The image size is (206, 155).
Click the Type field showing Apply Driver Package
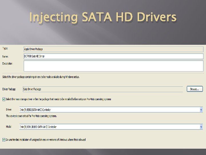(x=114, y=49)
